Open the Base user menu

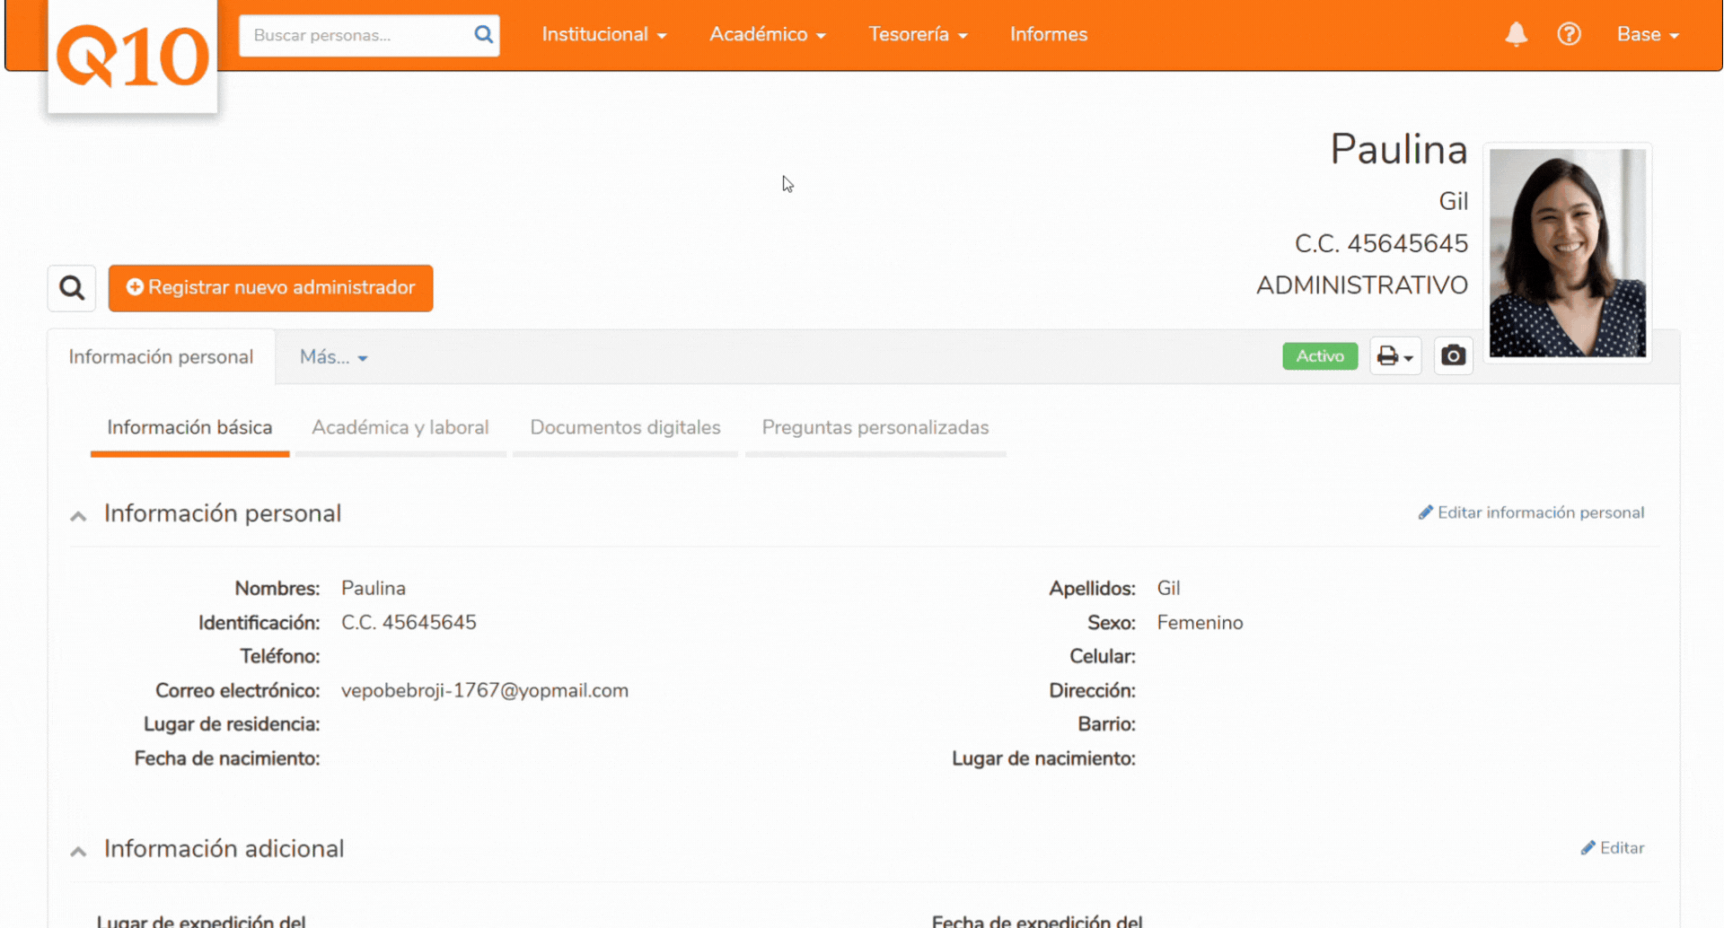click(1647, 34)
